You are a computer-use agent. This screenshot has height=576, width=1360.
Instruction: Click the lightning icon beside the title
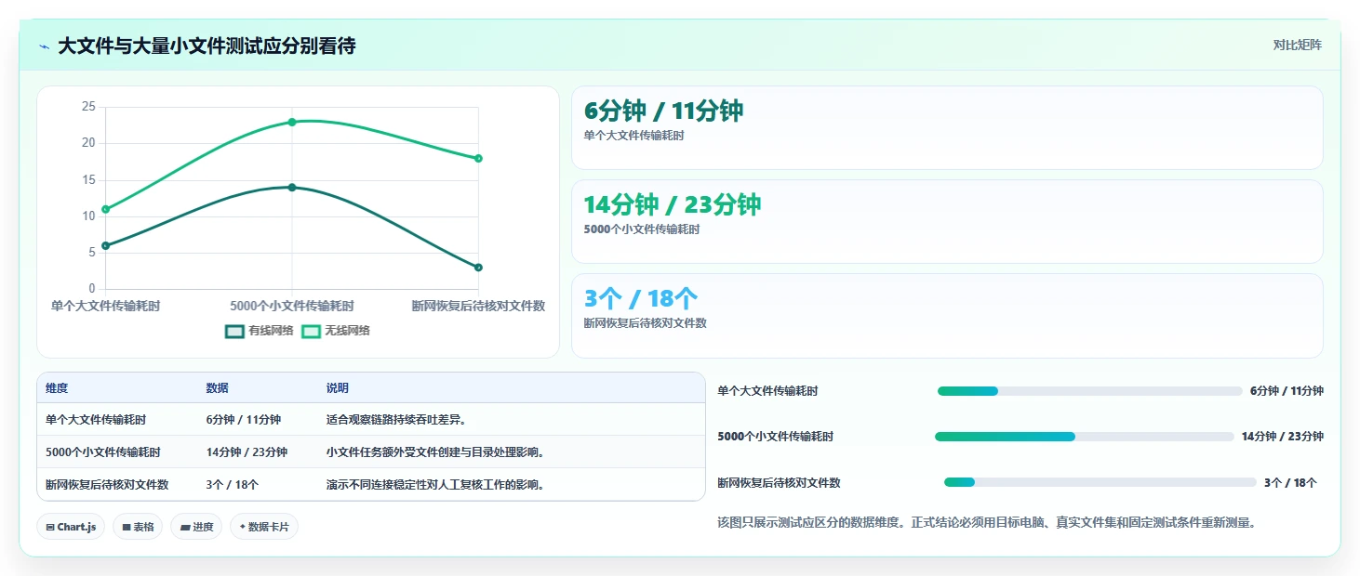tap(44, 46)
